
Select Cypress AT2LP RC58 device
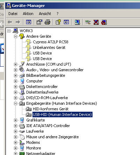point(51,42)
